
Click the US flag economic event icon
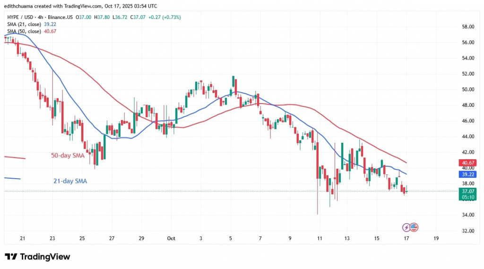tap(414, 227)
